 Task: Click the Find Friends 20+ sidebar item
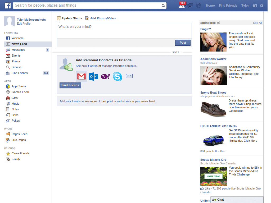(x=28, y=73)
